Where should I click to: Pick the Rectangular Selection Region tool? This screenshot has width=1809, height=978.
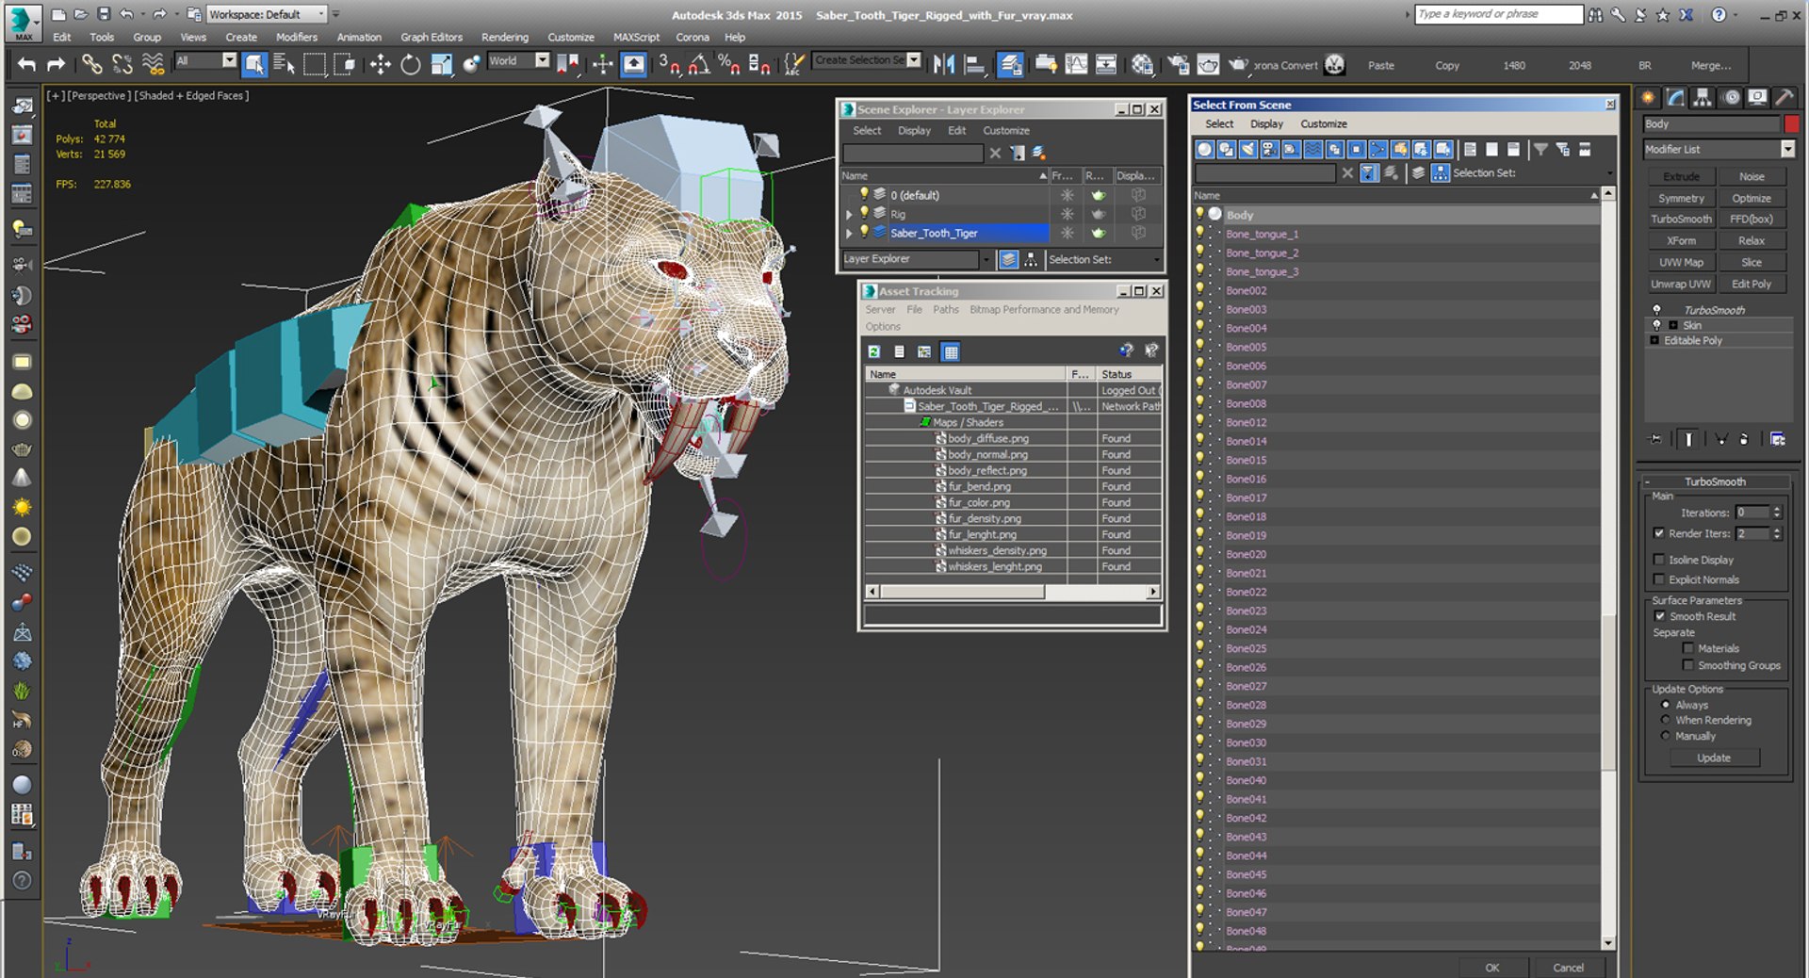click(x=315, y=64)
